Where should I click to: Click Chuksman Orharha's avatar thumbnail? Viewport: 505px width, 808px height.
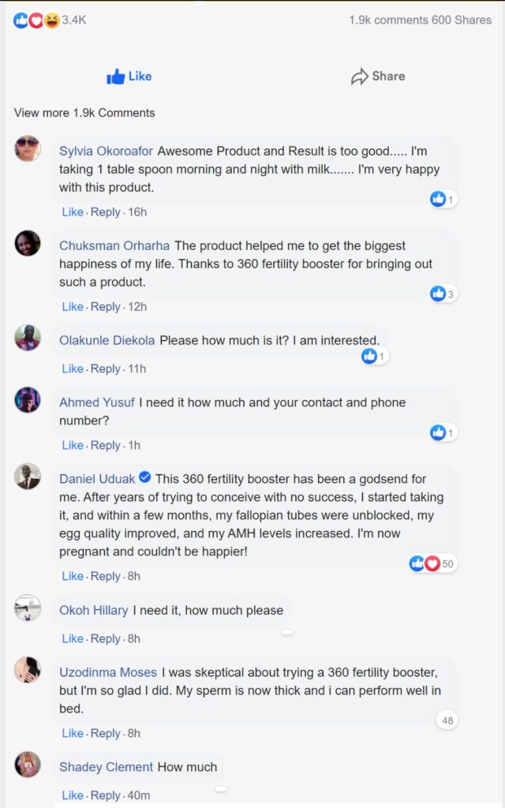coord(28,243)
